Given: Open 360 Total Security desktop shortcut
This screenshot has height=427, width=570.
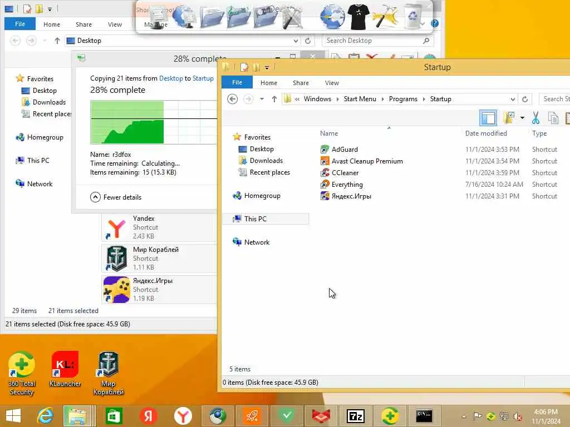Looking at the screenshot, I should click(x=22, y=373).
